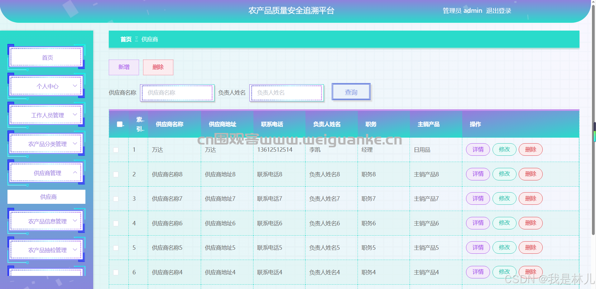Select the 供应商 submenu item
This screenshot has height=289, width=596.
click(46, 197)
